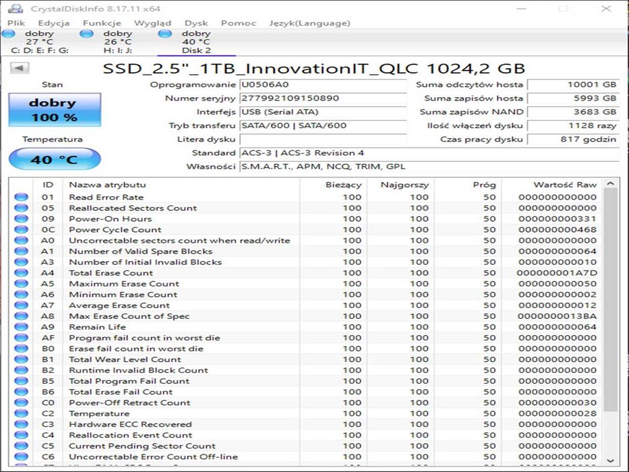
Task: Click status icon of Maximum Erase Count row
Action: 22,284
